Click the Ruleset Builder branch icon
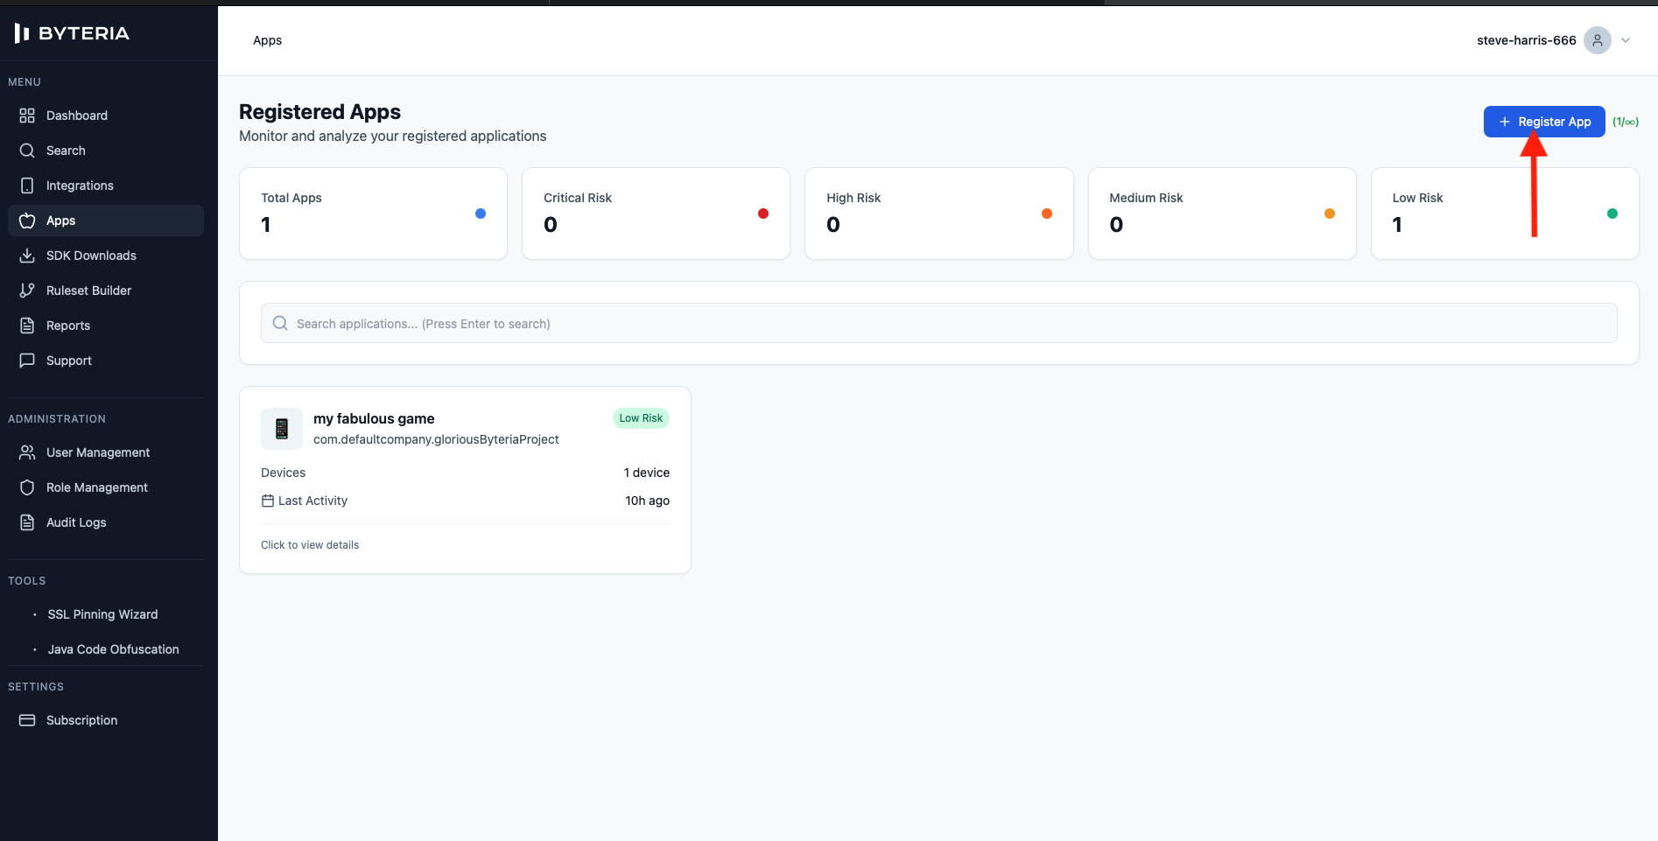Screen dimensions: 1658x841 27,291
